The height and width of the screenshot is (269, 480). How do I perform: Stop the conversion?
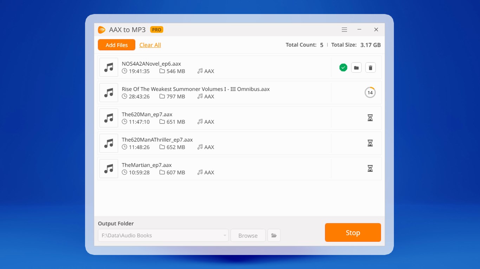click(353, 233)
